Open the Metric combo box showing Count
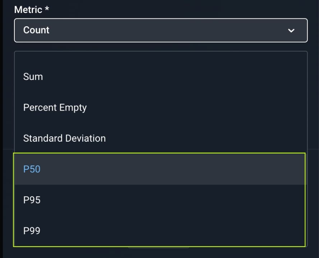The height and width of the screenshot is (258, 319). point(161,30)
